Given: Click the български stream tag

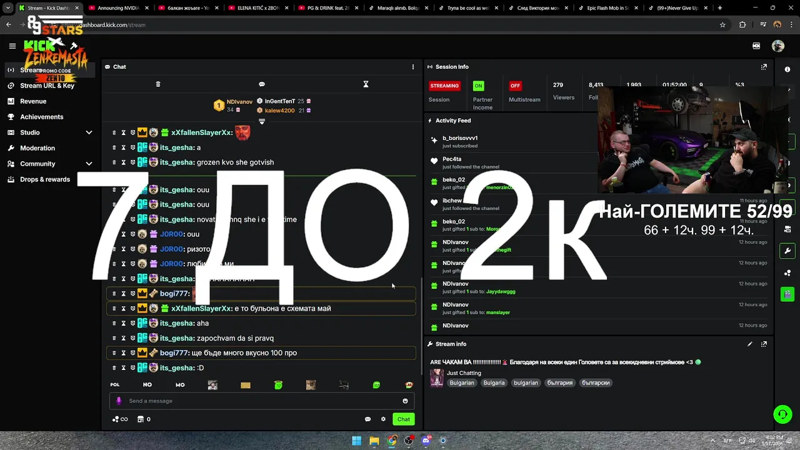Looking at the screenshot, I should [596, 383].
